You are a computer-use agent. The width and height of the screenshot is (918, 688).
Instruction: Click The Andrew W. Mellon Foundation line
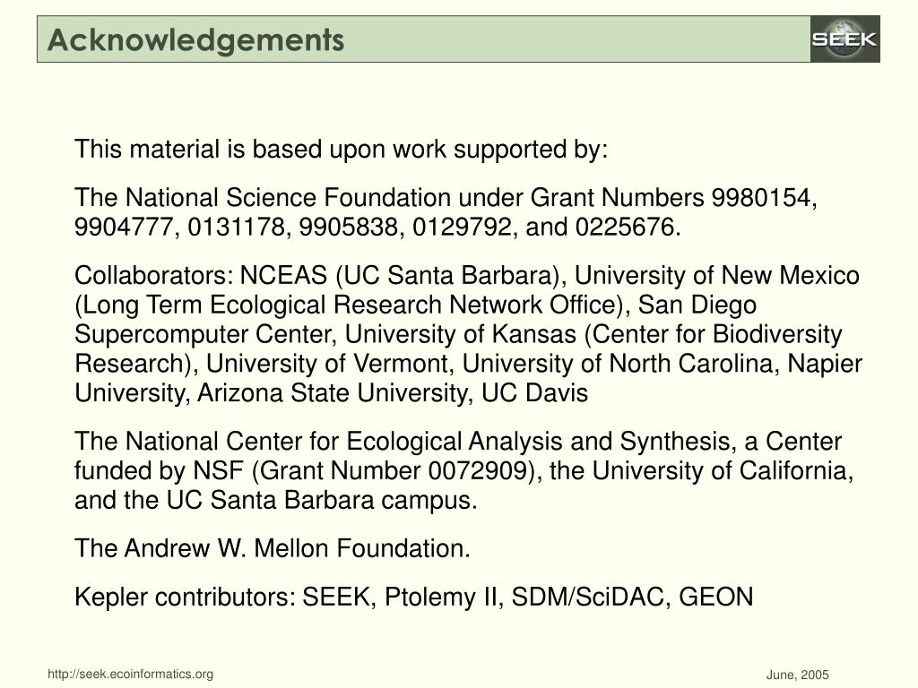pyautogui.click(x=273, y=549)
